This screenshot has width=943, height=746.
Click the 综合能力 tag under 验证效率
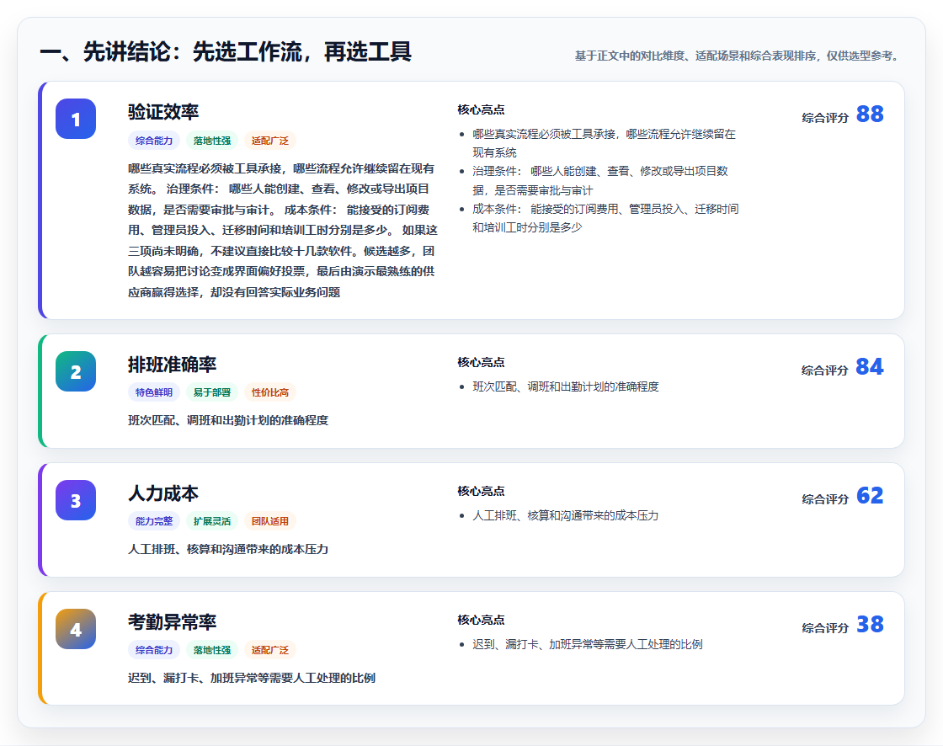tap(154, 140)
